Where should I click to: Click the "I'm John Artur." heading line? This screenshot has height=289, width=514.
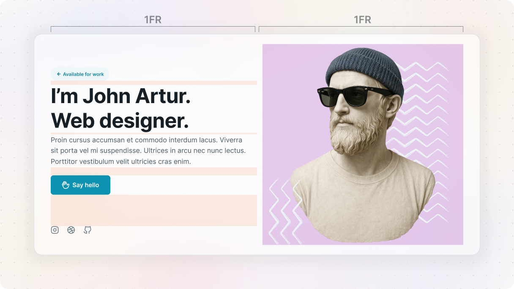pyautogui.click(x=120, y=96)
